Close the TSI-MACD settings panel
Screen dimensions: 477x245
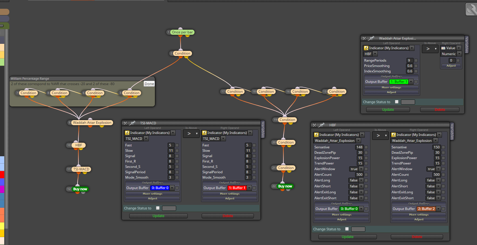click(126, 123)
